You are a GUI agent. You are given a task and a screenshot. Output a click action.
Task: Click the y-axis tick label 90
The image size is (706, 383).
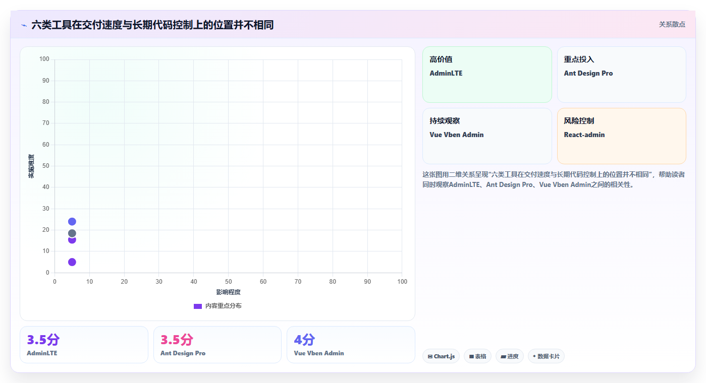(x=46, y=81)
